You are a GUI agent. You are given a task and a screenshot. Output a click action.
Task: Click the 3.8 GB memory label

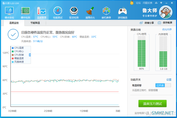pos(163,69)
